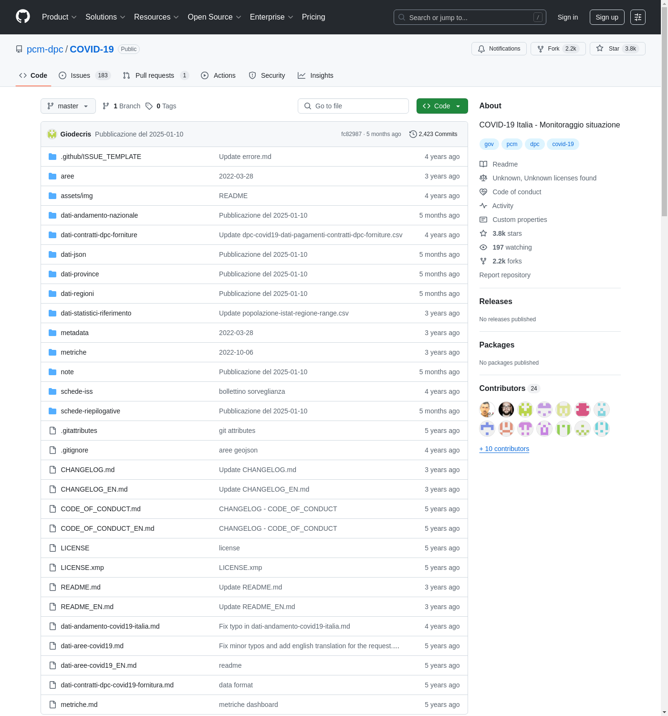The image size is (668, 716).
Task: Open the Pull requests tab
Action: coord(155,75)
